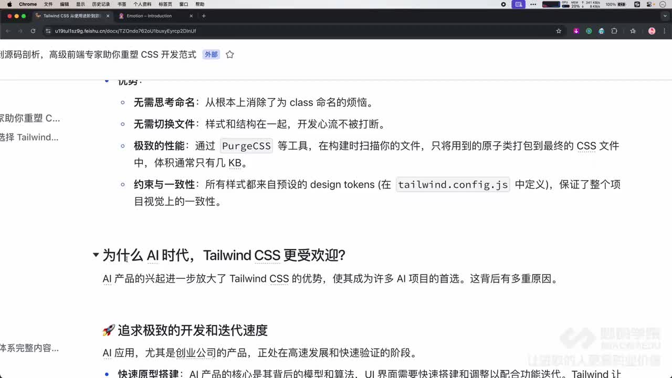This screenshot has width=672, height=378.
Task: Collapse the 为什么 AI 时代 heading section
Action: click(96, 255)
